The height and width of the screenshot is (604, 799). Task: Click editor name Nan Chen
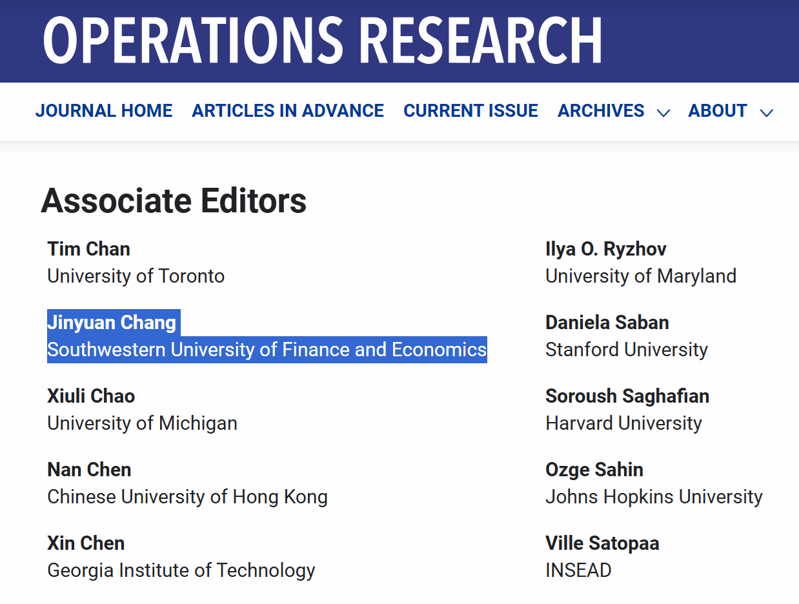(x=89, y=470)
